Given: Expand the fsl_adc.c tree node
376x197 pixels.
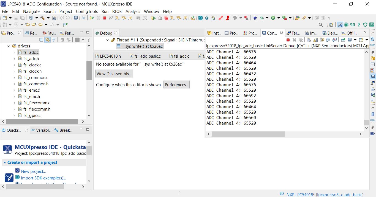Looking at the screenshot, I should pos(14,52).
